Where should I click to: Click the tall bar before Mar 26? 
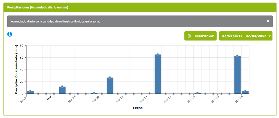(237, 75)
